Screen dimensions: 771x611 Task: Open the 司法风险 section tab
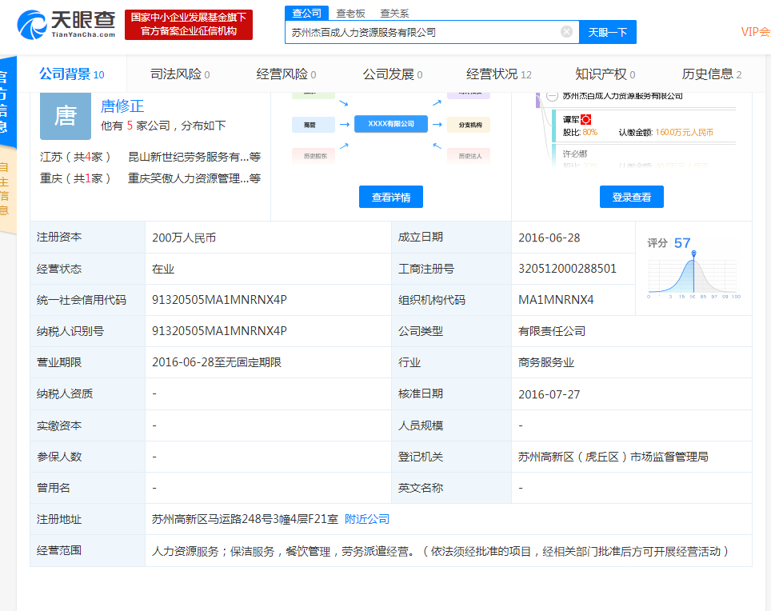[x=180, y=74]
